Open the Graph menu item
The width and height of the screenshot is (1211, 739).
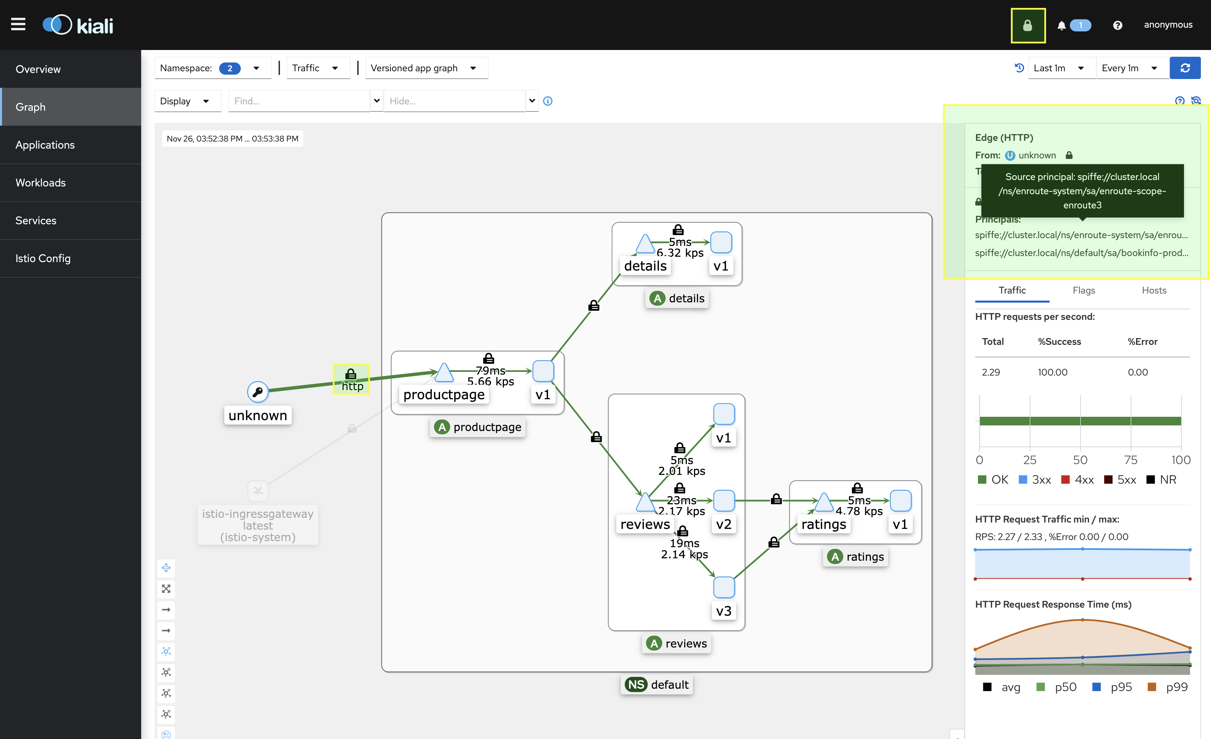31,106
